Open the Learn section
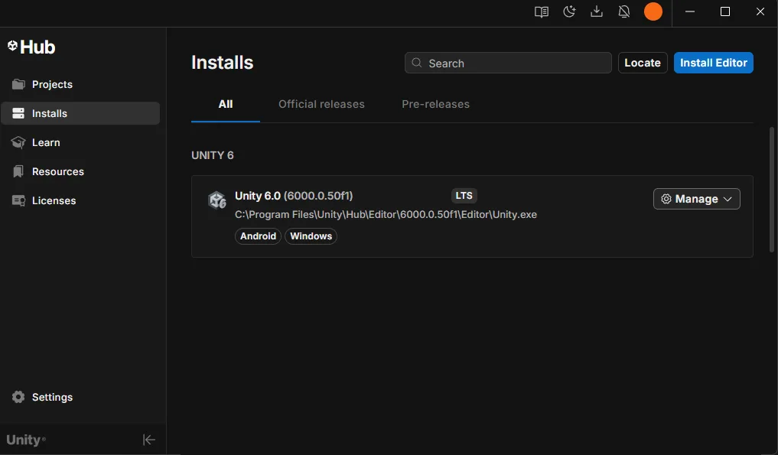This screenshot has width=778, height=455. (x=46, y=142)
